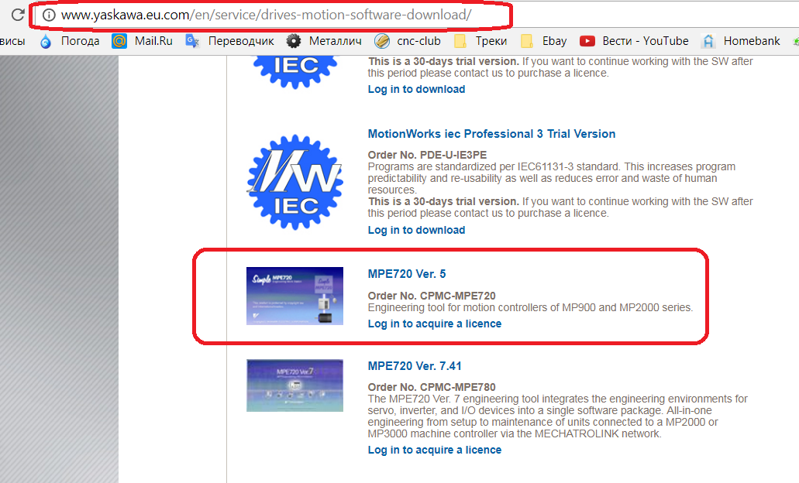Viewport: 799px width, 483px height.
Task: Click the site info icon in address bar
Action: point(48,15)
